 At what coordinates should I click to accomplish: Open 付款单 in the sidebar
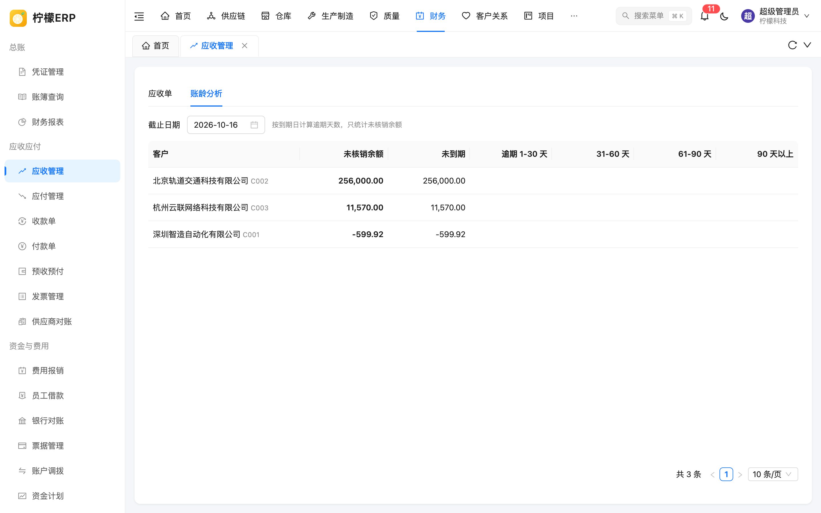click(62, 246)
